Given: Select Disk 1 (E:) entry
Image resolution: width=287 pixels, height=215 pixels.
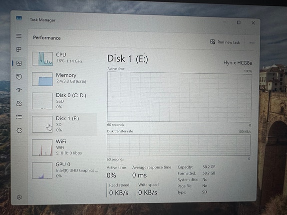Looking at the screenshot, I should tap(63, 124).
